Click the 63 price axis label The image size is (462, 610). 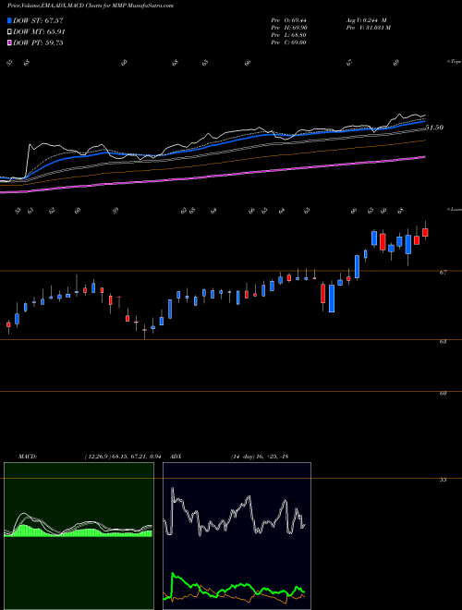[x=443, y=342]
